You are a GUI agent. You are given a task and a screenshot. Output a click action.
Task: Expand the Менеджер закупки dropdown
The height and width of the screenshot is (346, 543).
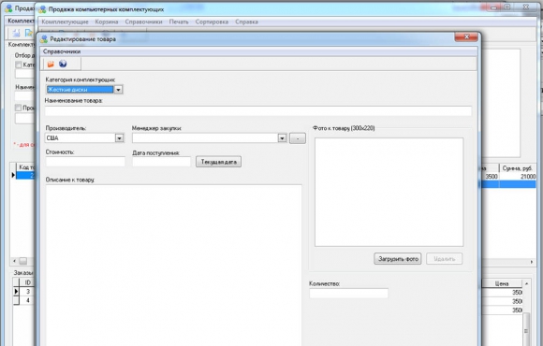click(282, 138)
